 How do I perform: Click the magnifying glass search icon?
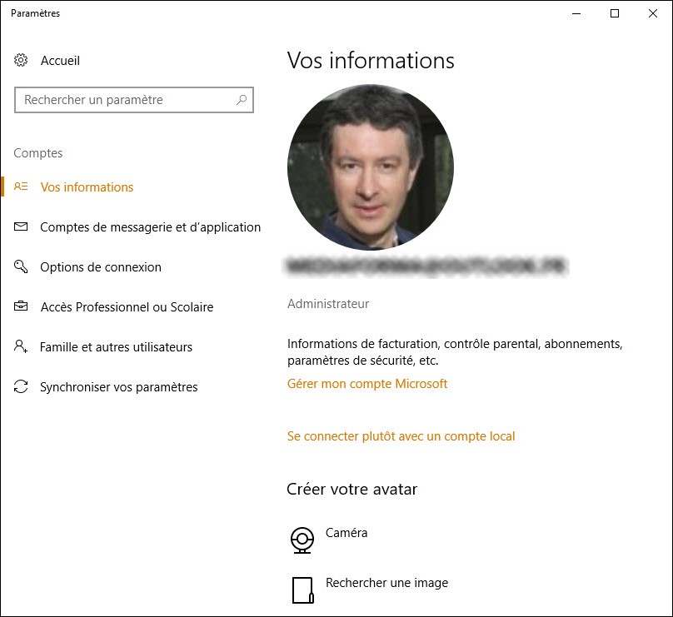[x=242, y=100]
